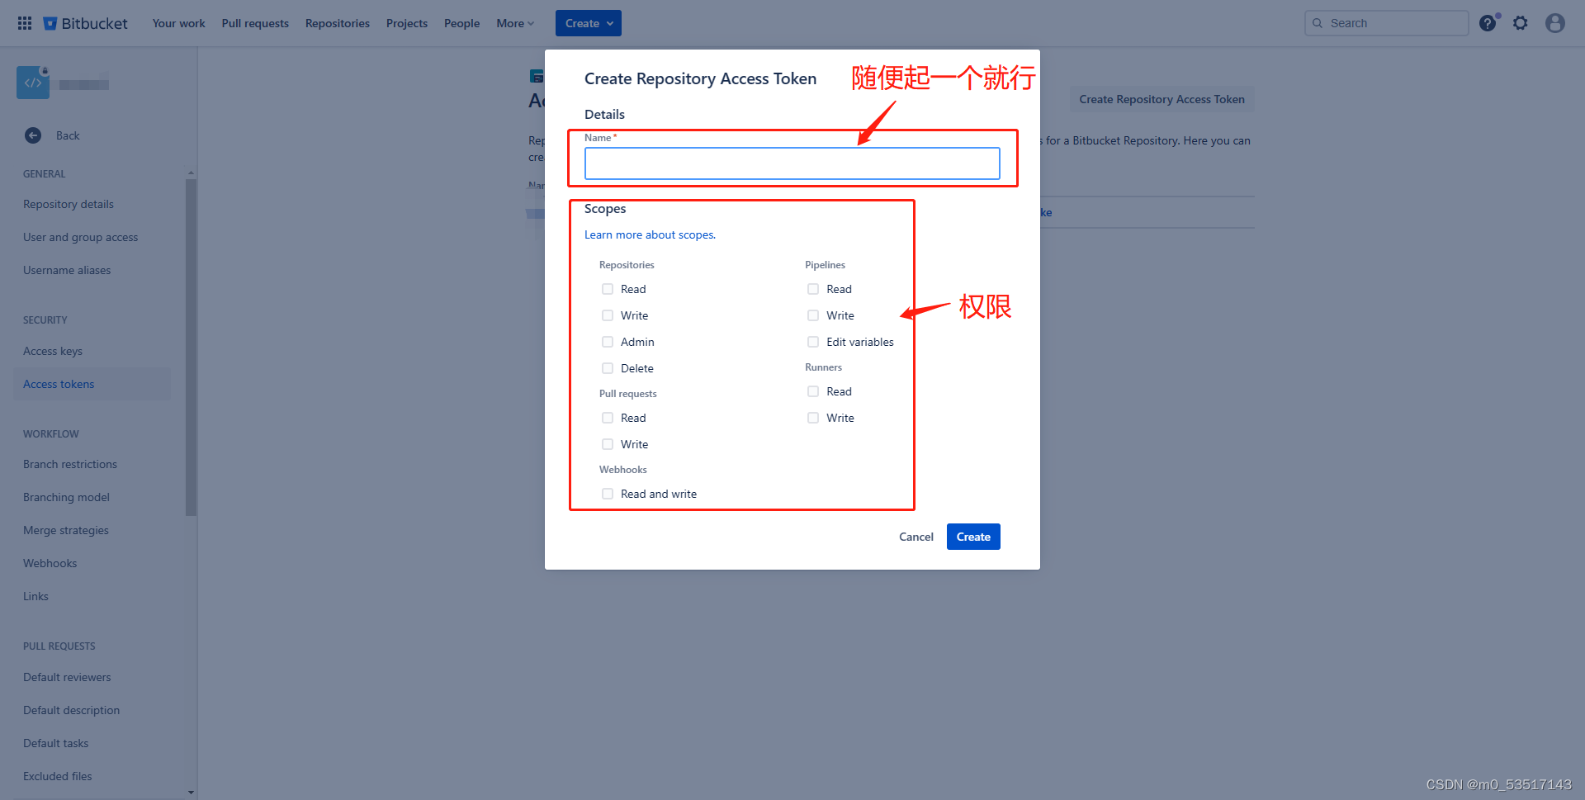Go to Pull requests in top navigation
Viewport: 1585px width, 800px height.
[254, 22]
